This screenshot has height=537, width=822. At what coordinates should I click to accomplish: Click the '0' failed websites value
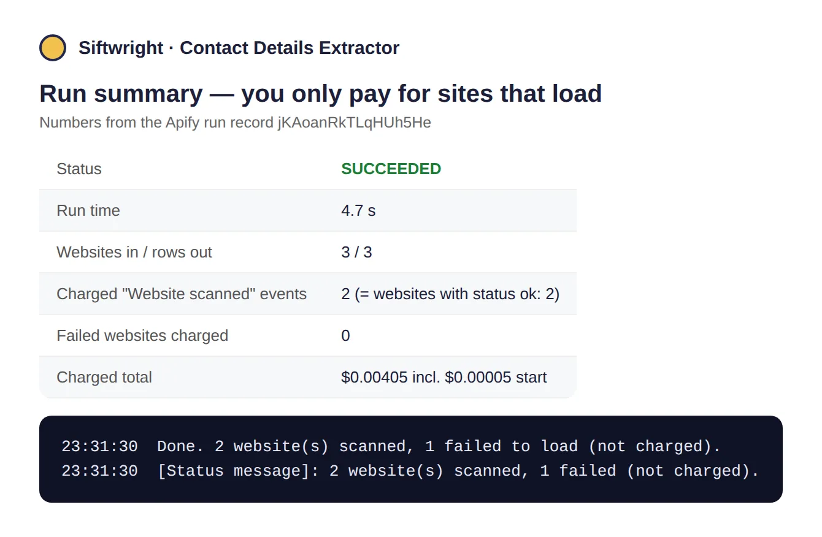[x=345, y=335]
